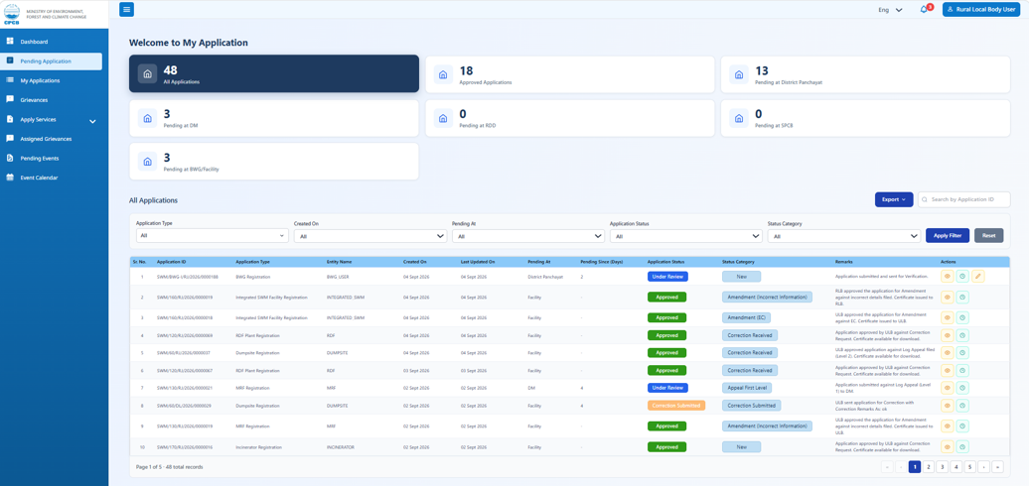Open Assigned Grievances in the sidebar

tap(46, 139)
